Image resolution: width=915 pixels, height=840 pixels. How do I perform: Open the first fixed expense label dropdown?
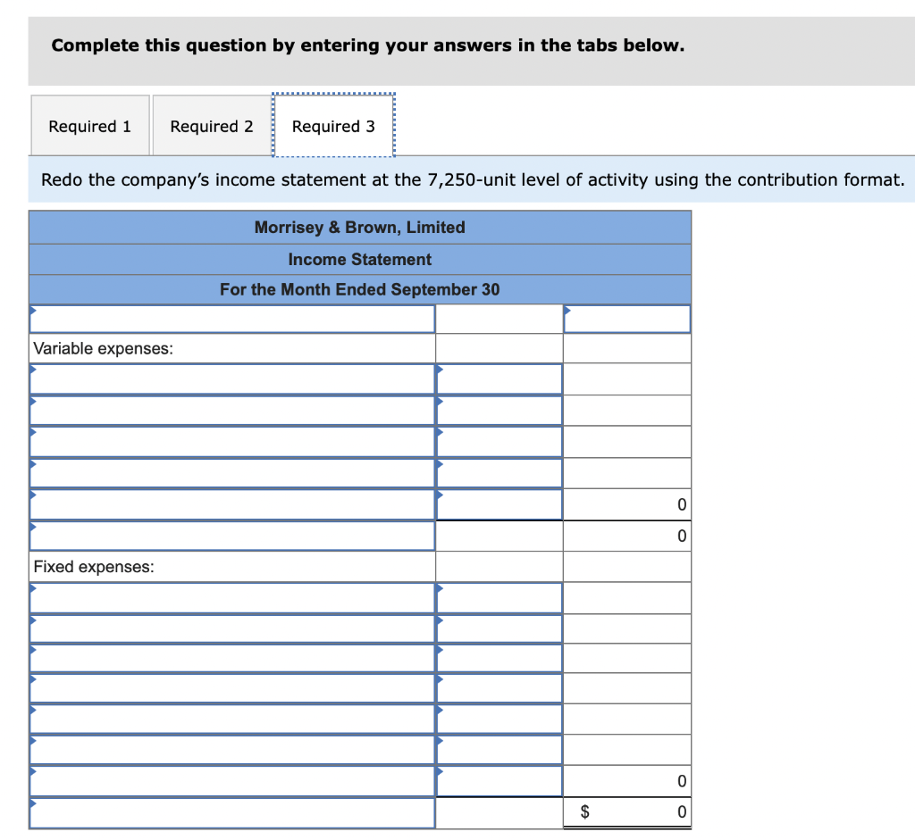click(232, 597)
